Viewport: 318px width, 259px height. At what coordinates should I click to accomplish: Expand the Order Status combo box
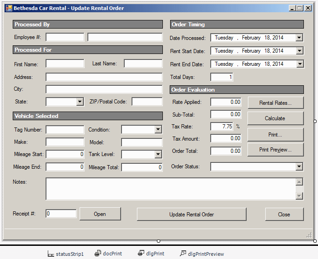(299, 166)
